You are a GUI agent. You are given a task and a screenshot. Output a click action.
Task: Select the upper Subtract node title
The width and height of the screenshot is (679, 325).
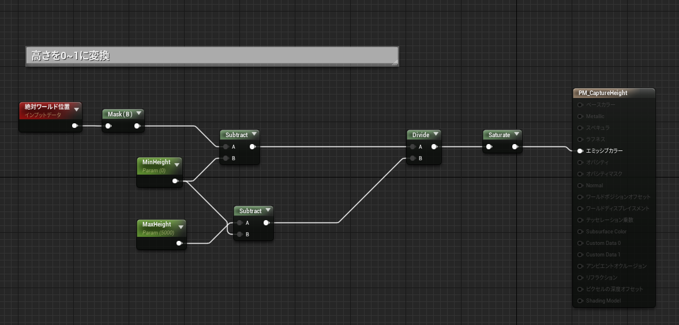237,135
